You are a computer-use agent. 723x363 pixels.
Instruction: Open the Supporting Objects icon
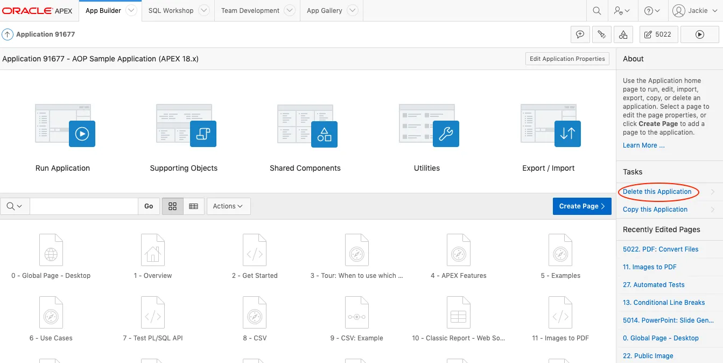[186, 126]
